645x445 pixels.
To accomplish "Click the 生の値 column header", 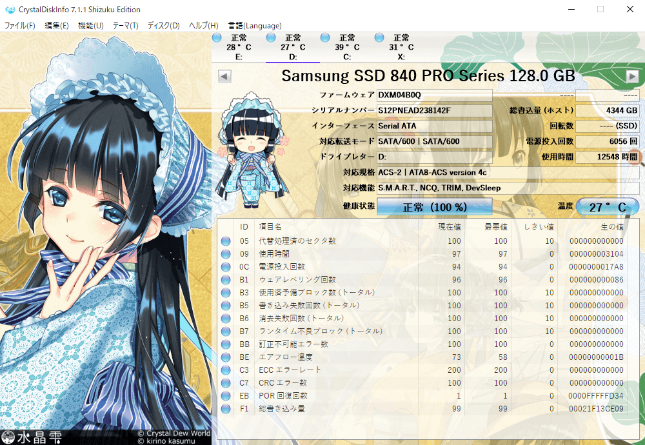I will (x=612, y=226).
